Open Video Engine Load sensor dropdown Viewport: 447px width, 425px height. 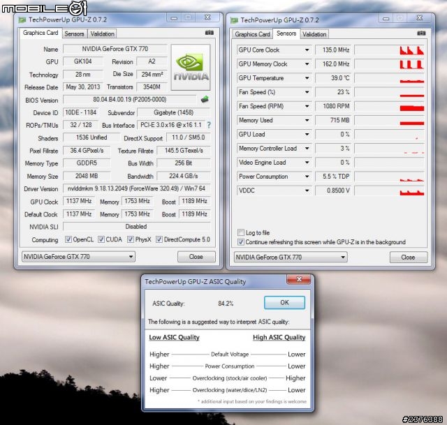307,163
